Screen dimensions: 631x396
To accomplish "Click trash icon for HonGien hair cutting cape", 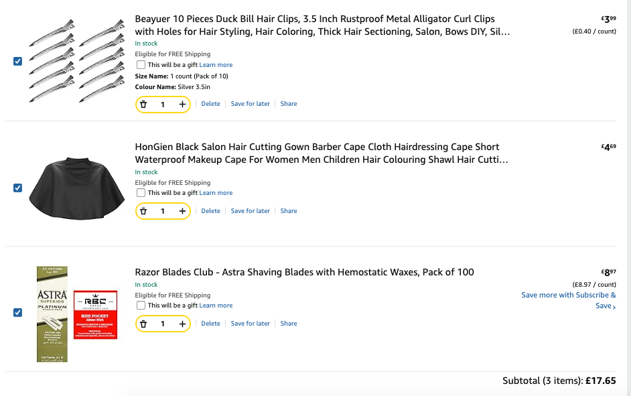I will pyautogui.click(x=143, y=211).
